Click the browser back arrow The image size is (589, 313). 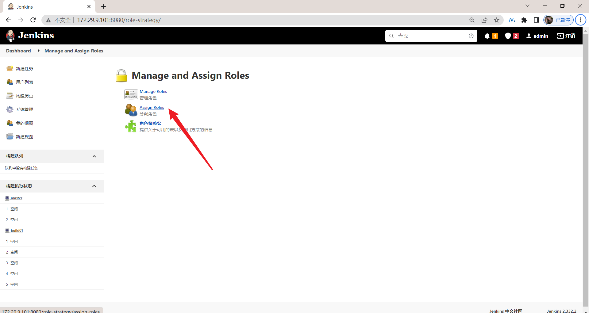pos(8,20)
